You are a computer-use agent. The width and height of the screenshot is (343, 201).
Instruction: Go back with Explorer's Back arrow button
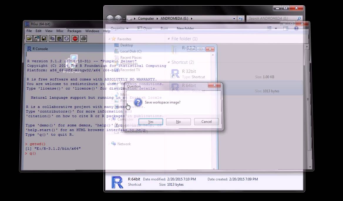pyautogui.click(x=110, y=19)
